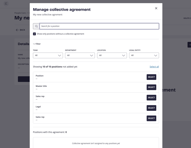Uncheck Show only positions without agreement

pyautogui.click(x=34, y=34)
